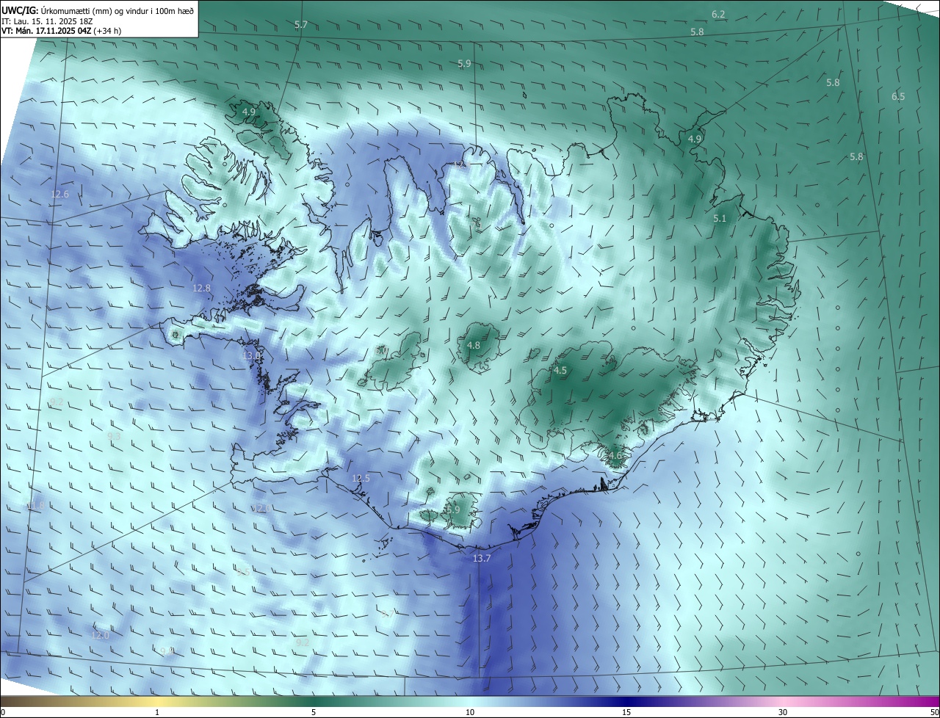Click the 12.8 value label in the map
Image resolution: width=940 pixels, height=718 pixels.
coord(201,289)
